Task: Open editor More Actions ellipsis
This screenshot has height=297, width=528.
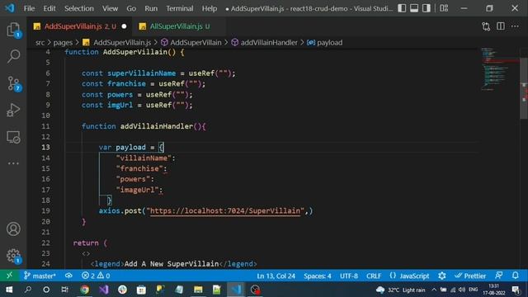Action: [x=515, y=26]
